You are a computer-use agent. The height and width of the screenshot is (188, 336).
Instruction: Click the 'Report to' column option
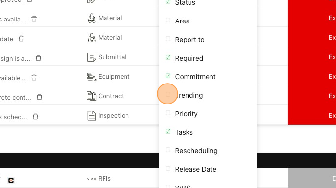pyautogui.click(x=189, y=40)
